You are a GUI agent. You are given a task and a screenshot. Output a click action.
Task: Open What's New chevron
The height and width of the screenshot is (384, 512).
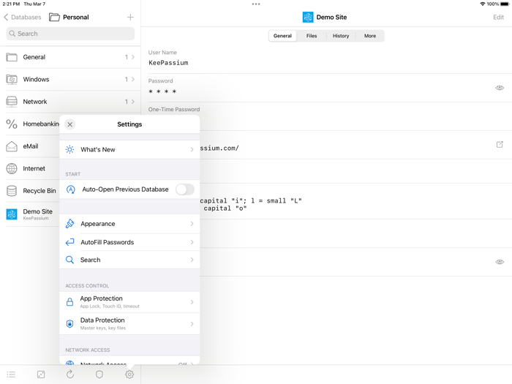[192, 149]
